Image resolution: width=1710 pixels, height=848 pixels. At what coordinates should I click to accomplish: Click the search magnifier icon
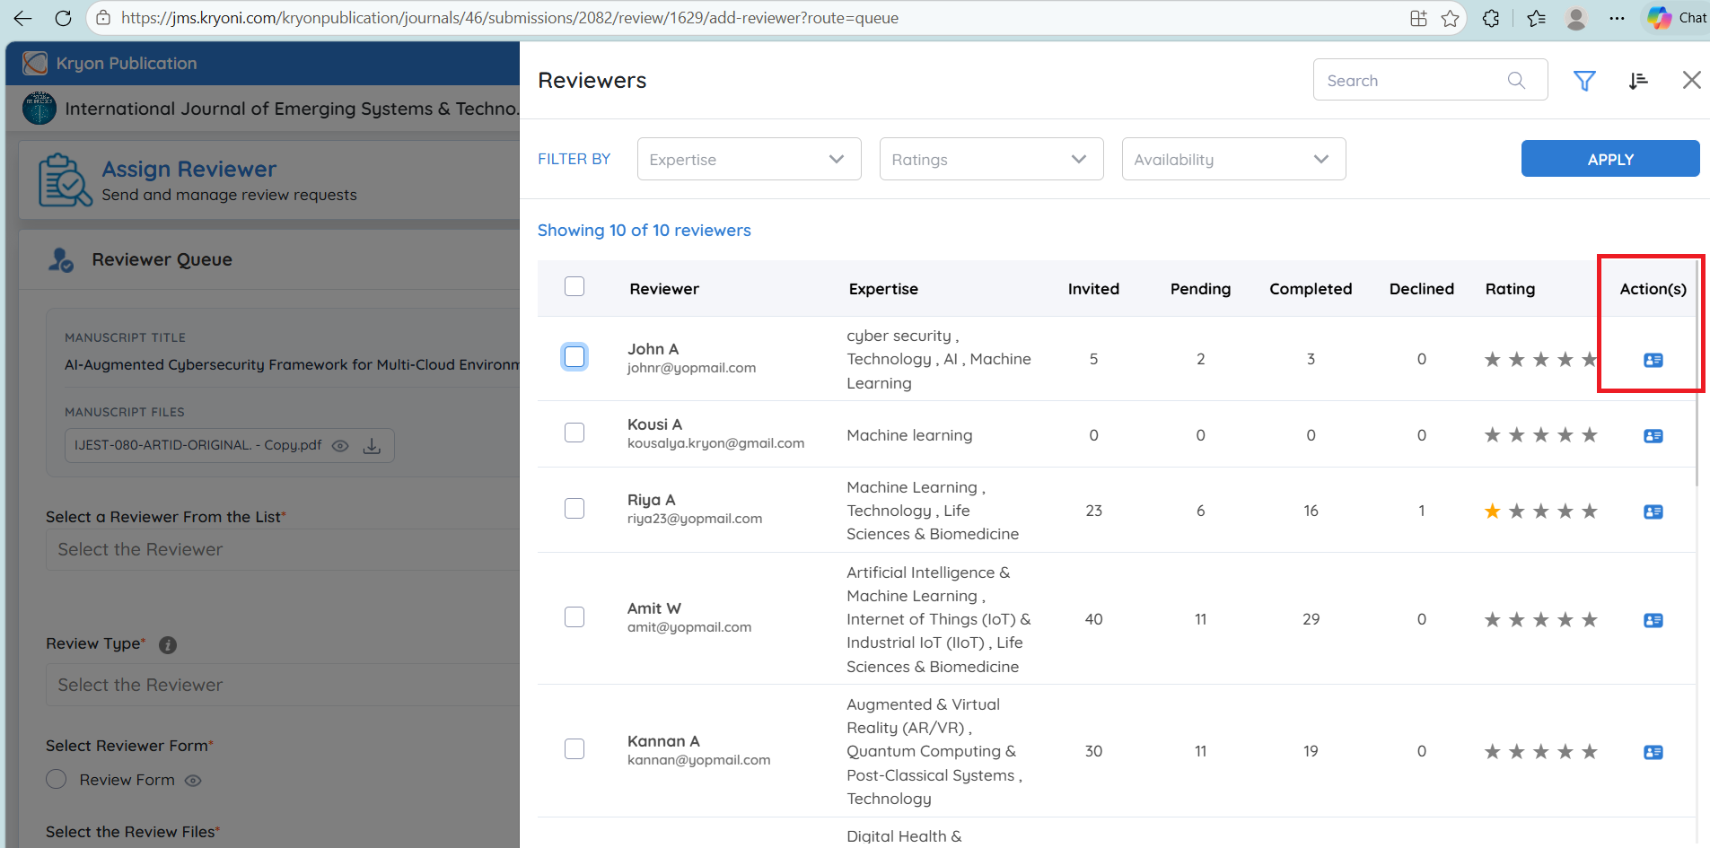(x=1516, y=80)
